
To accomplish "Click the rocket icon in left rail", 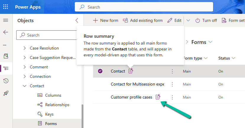I will (x=6, y=93).
